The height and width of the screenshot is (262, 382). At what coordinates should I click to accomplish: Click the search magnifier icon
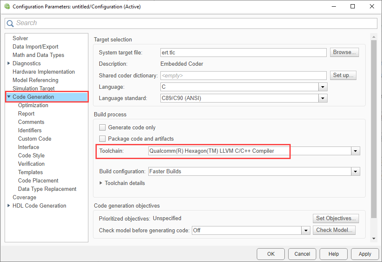pos(10,23)
